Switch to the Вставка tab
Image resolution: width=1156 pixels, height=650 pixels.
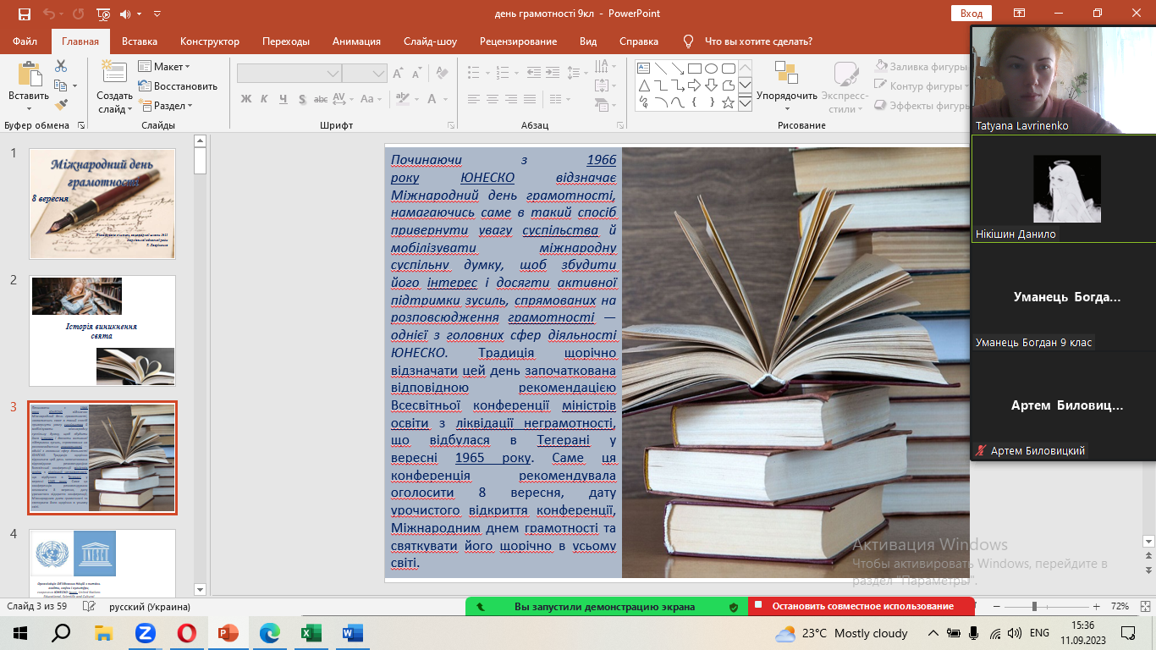(x=140, y=41)
